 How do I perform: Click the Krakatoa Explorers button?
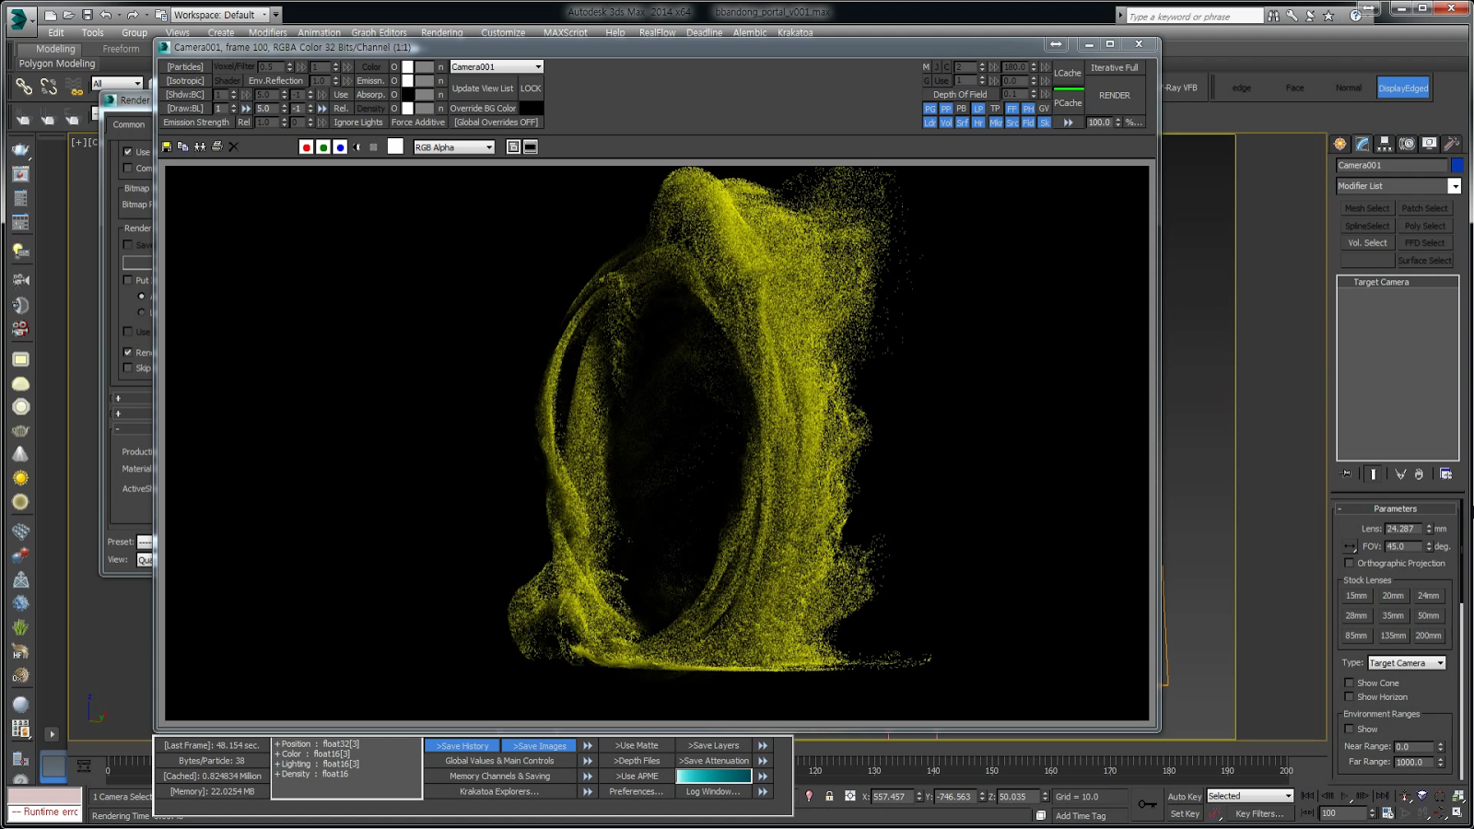(499, 791)
